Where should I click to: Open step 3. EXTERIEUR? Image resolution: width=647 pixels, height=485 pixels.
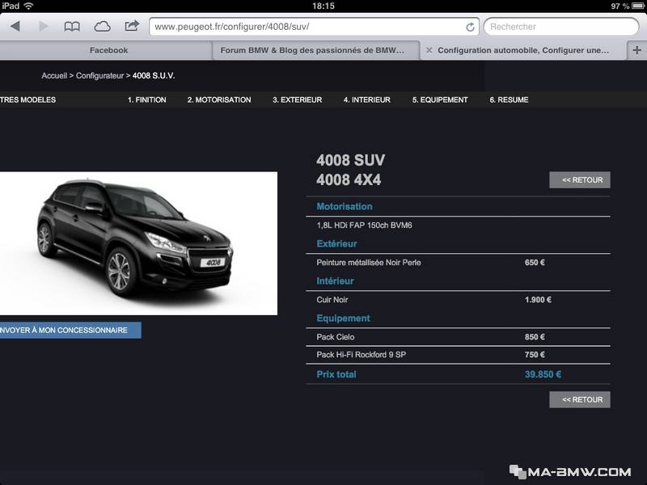(x=297, y=99)
